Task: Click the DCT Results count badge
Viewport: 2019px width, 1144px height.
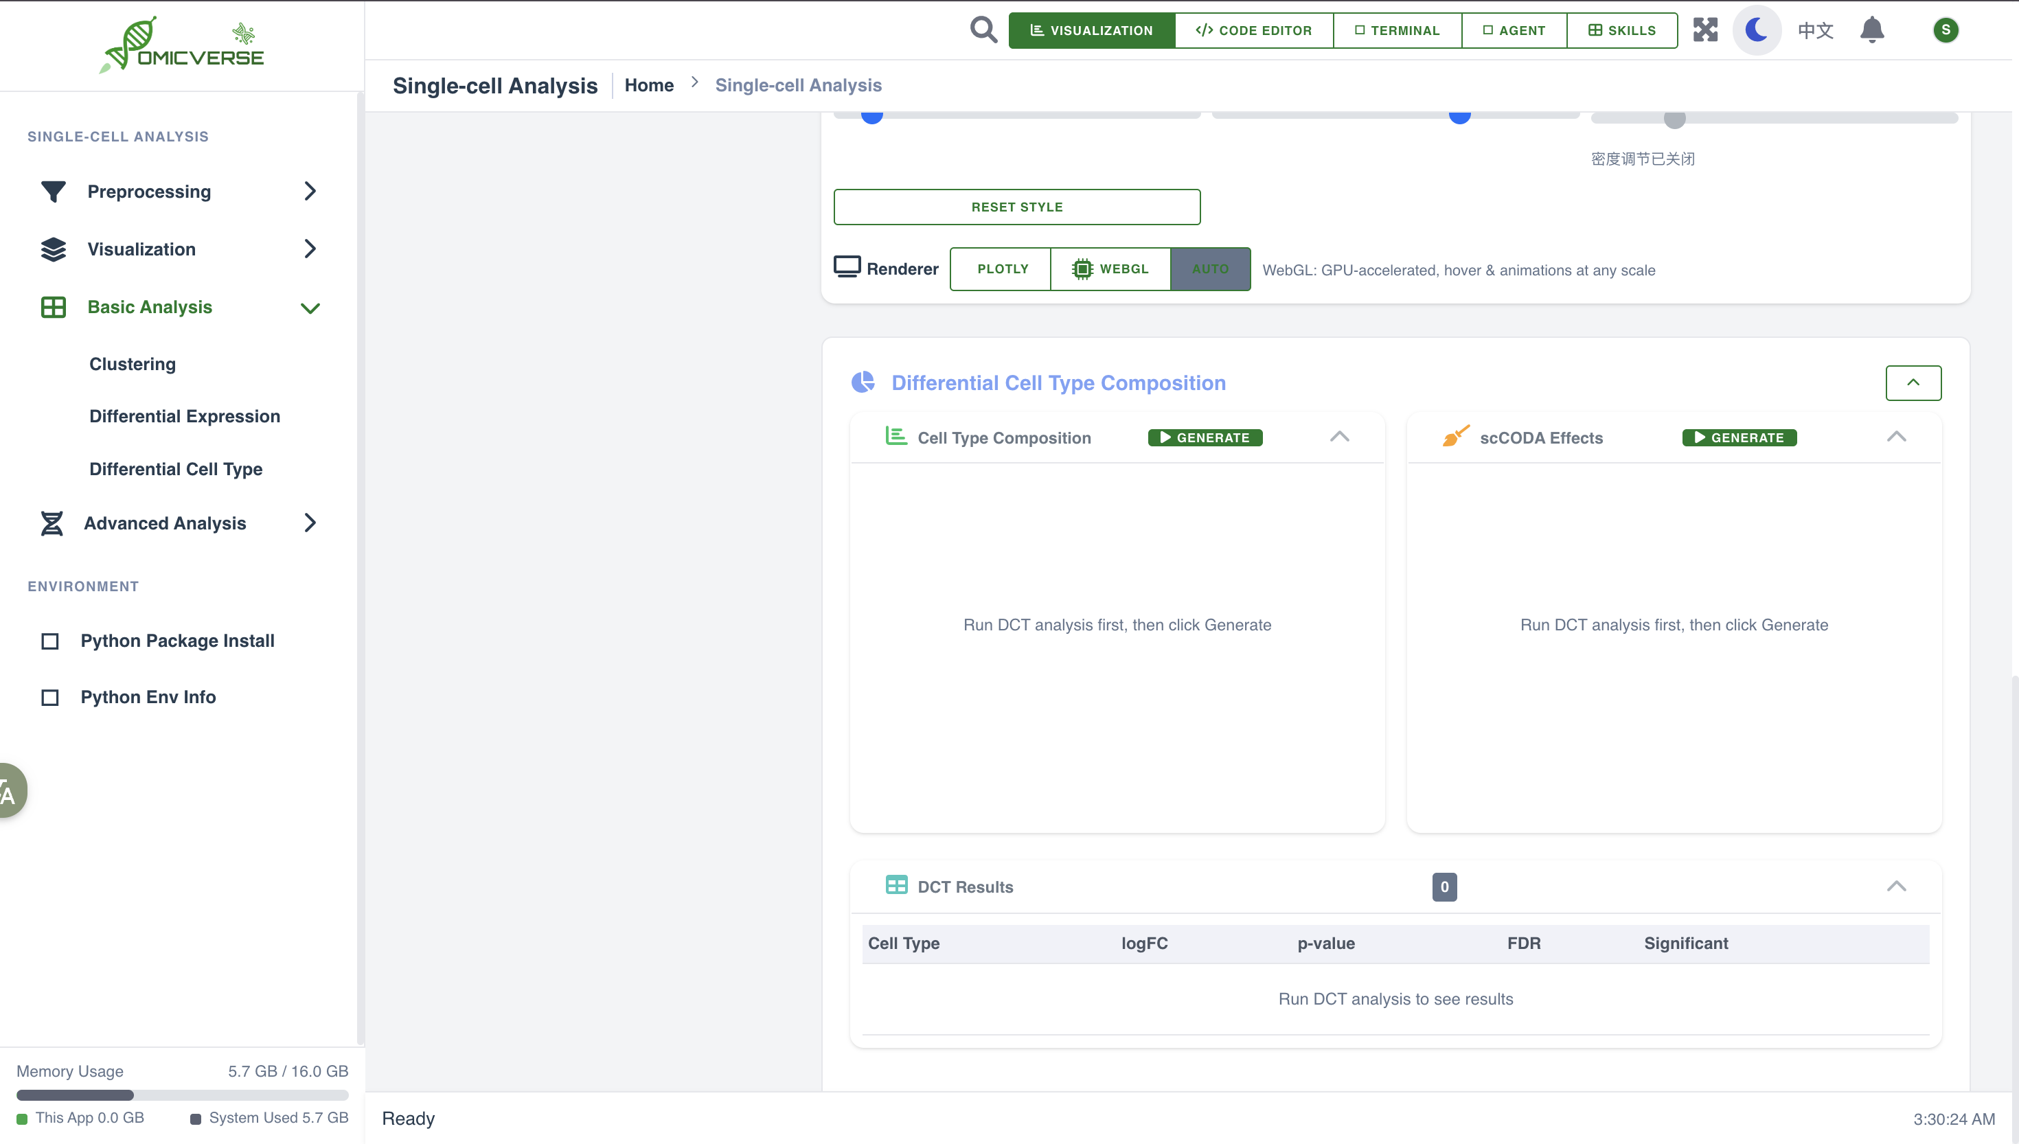Action: pos(1444,886)
